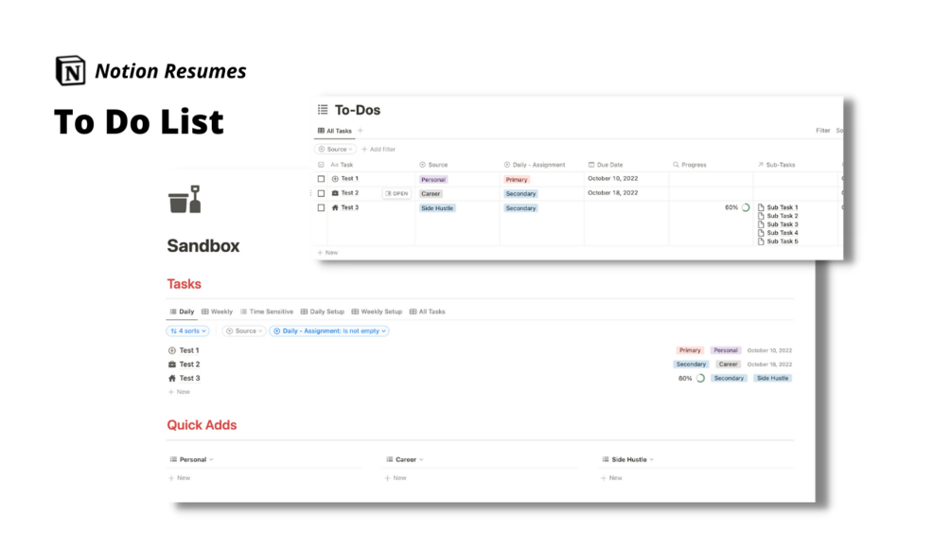This screenshot has width=951, height=535.
Task: Click Test 3 house icon in To-Dos table
Action: click(x=335, y=207)
